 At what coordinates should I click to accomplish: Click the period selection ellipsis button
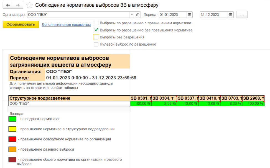coord(242,15)
